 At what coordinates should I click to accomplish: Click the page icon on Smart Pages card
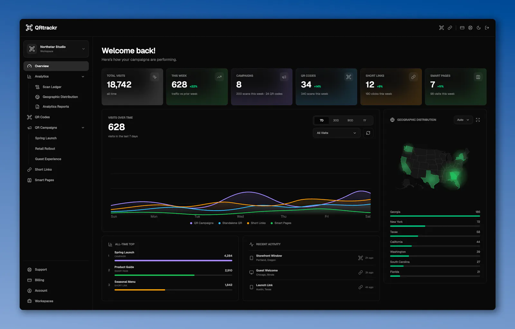[478, 77]
